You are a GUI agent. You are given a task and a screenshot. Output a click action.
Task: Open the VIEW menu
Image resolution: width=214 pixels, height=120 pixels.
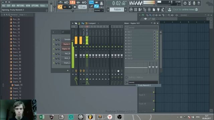[x=28, y=6]
